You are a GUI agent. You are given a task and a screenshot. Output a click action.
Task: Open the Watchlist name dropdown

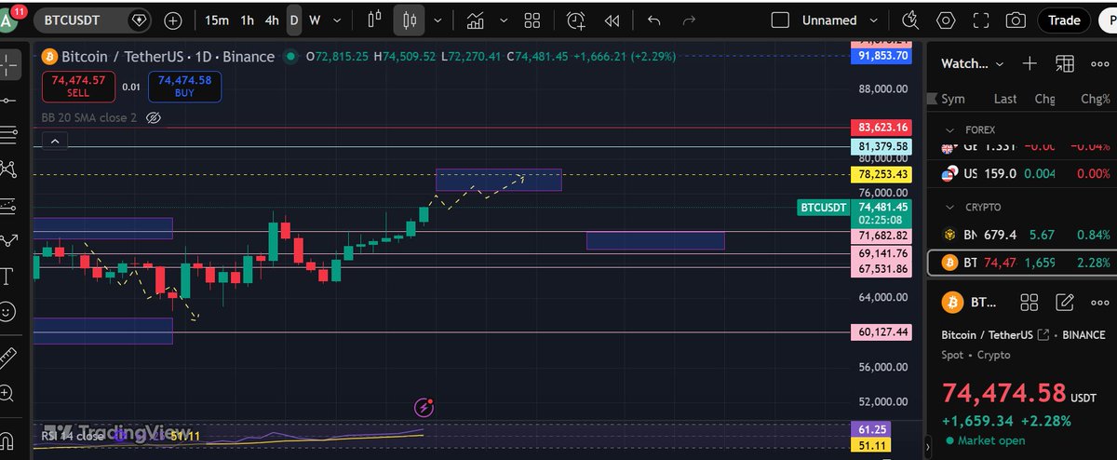(x=973, y=63)
